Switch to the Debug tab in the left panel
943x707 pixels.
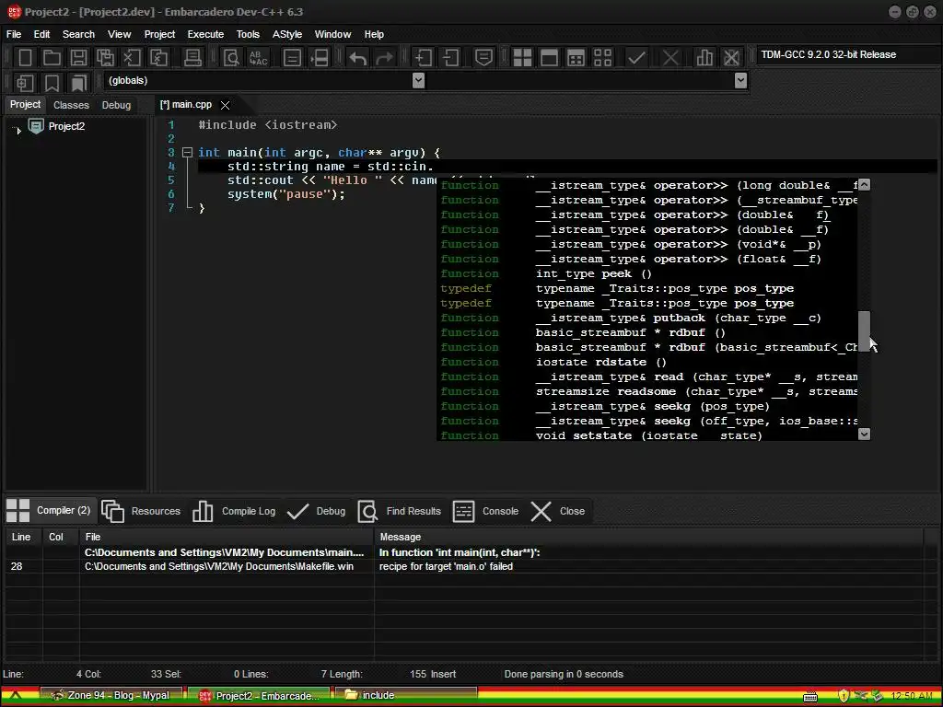[x=116, y=105]
